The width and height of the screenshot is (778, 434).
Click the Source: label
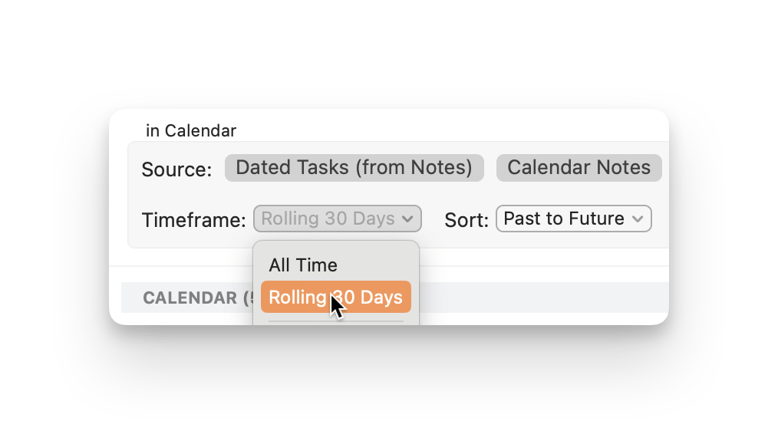(x=176, y=169)
